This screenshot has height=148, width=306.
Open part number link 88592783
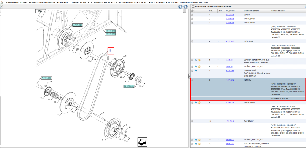pyautogui.click(x=230, y=144)
